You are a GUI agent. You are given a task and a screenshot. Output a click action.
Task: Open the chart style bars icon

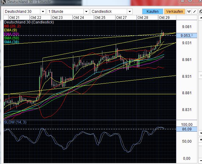pos(189,12)
